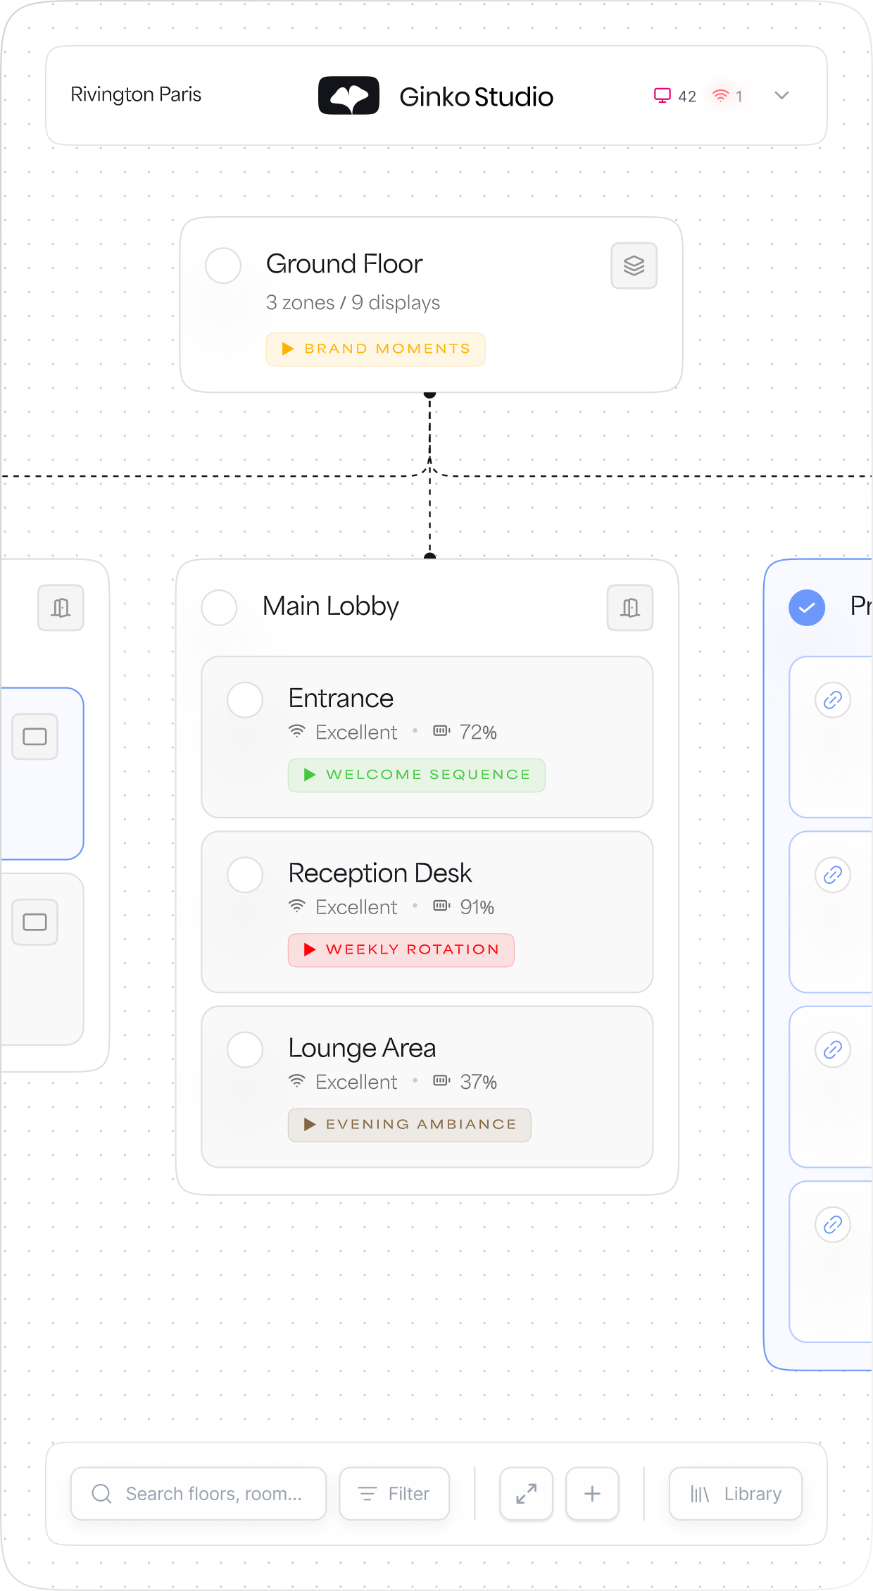Click the display count monitor icon

coord(662,96)
